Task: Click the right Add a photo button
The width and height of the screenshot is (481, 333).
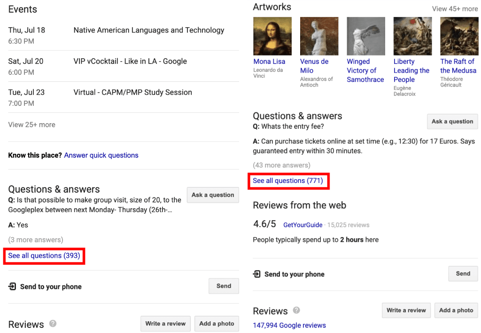Action: click(x=456, y=310)
